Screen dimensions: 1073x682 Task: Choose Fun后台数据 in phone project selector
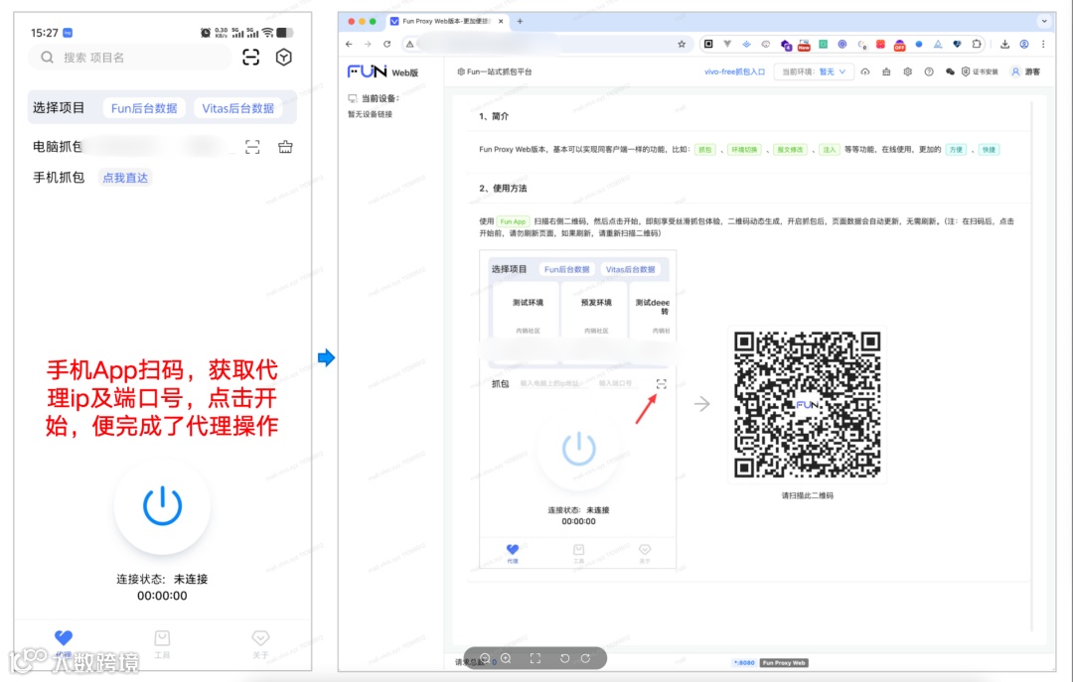pos(144,108)
